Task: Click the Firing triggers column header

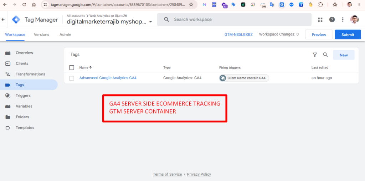Action: click(x=230, y=68)
